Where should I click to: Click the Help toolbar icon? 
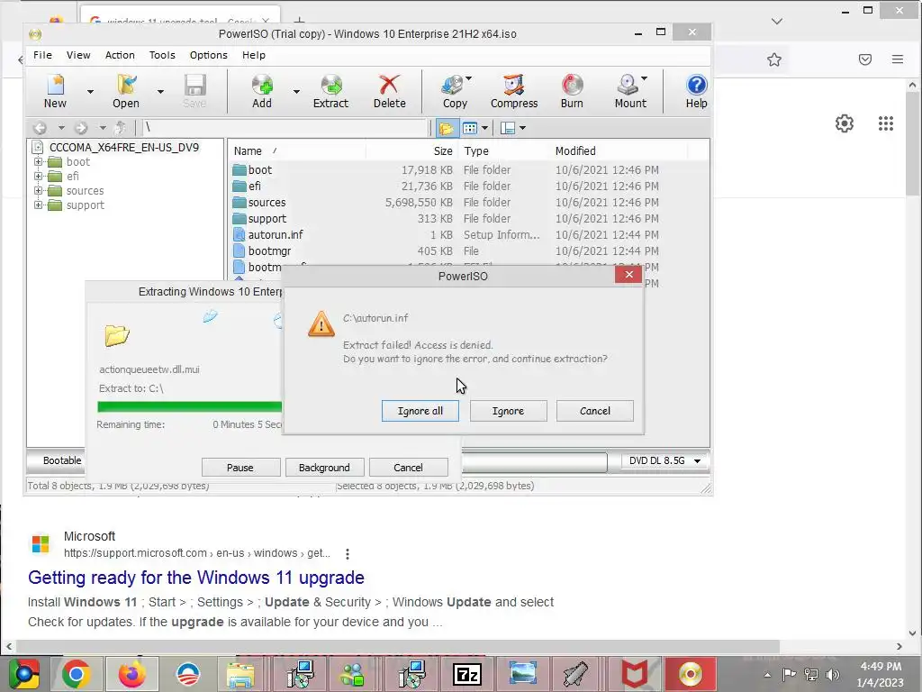coord(696,91)
